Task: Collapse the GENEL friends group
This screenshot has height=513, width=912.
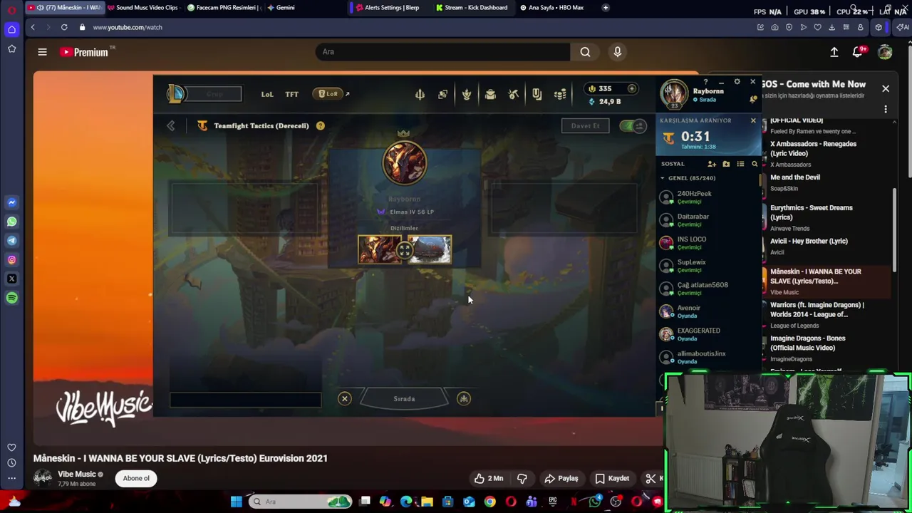Action: click(x=663, y=178)
